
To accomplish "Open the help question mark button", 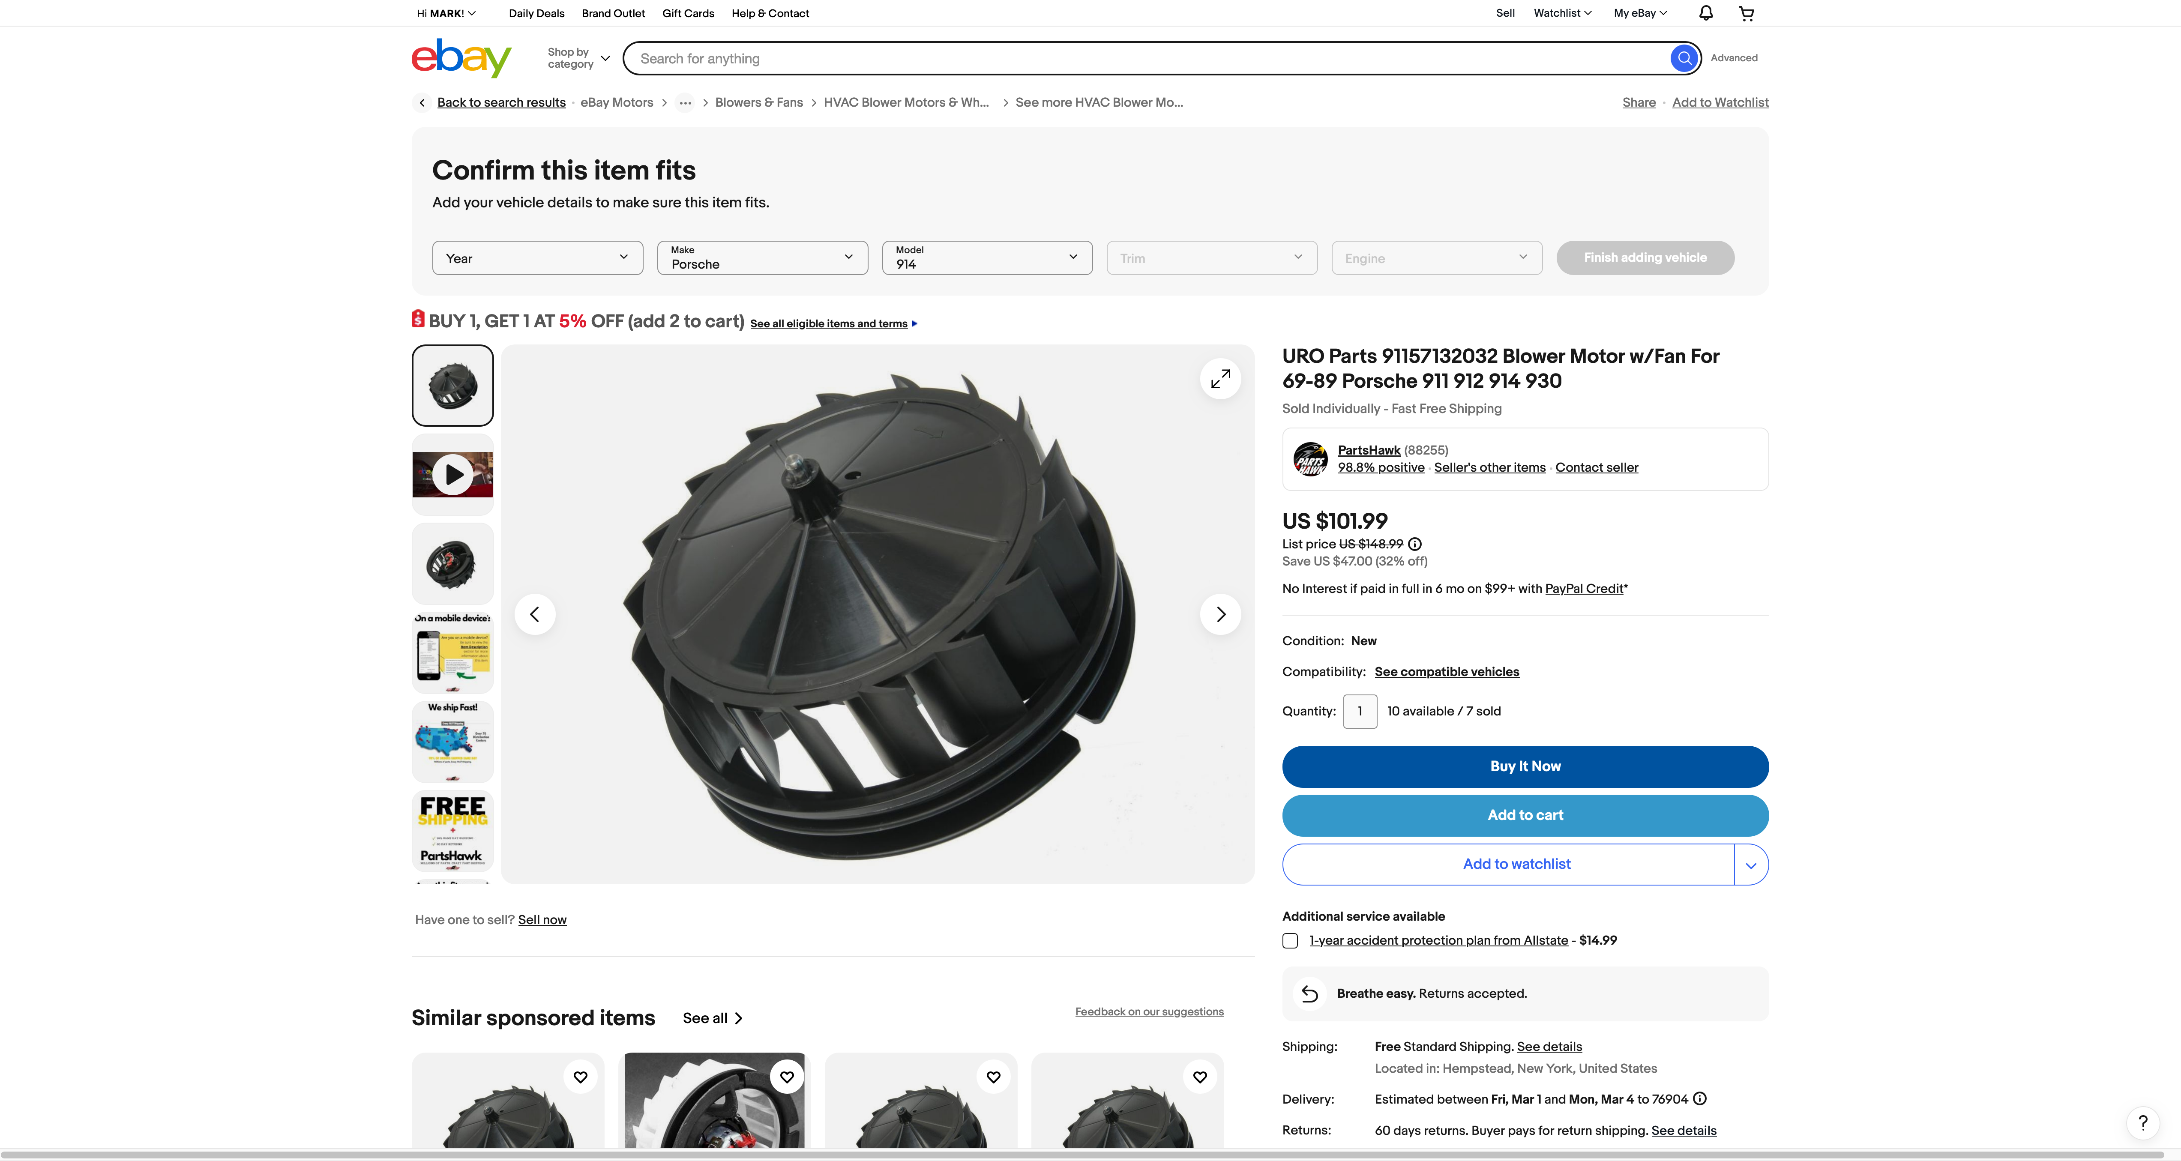I will (2142, 1123).
